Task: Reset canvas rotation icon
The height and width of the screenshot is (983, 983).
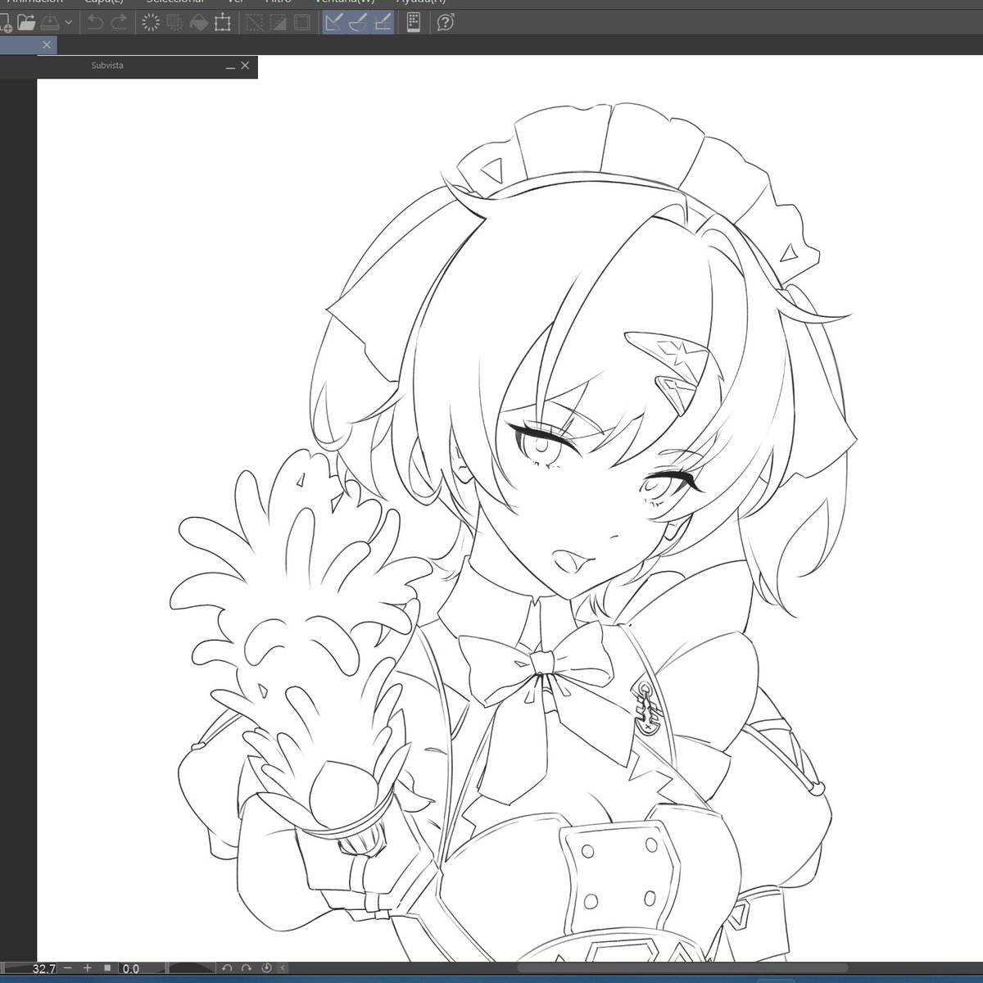Action: [266, 968]
